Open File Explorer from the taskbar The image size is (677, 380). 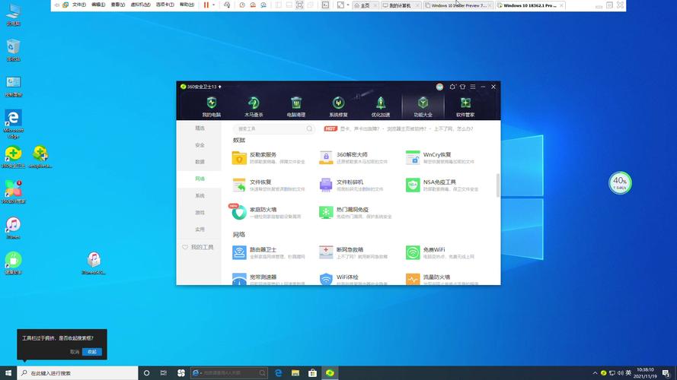(x=295, y=372)
